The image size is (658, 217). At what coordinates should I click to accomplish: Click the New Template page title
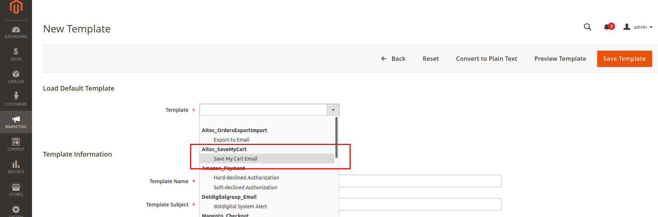[77, 29]
